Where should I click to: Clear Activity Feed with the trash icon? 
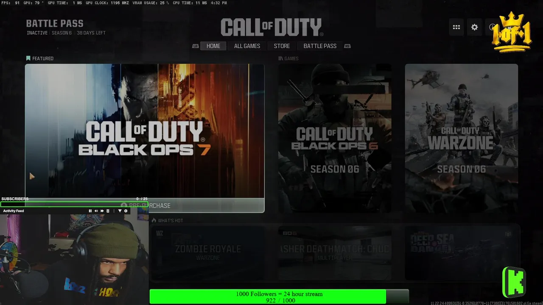(108, 211)
